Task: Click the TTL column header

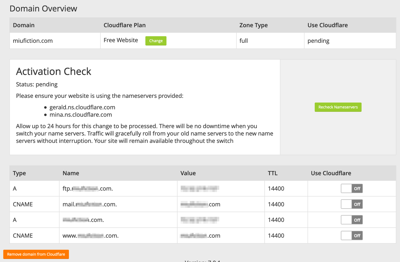Action: tap(272, 173)
